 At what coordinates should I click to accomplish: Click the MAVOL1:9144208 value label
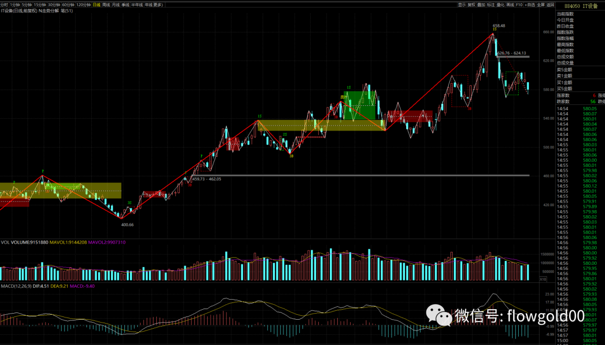pos(68,243)
